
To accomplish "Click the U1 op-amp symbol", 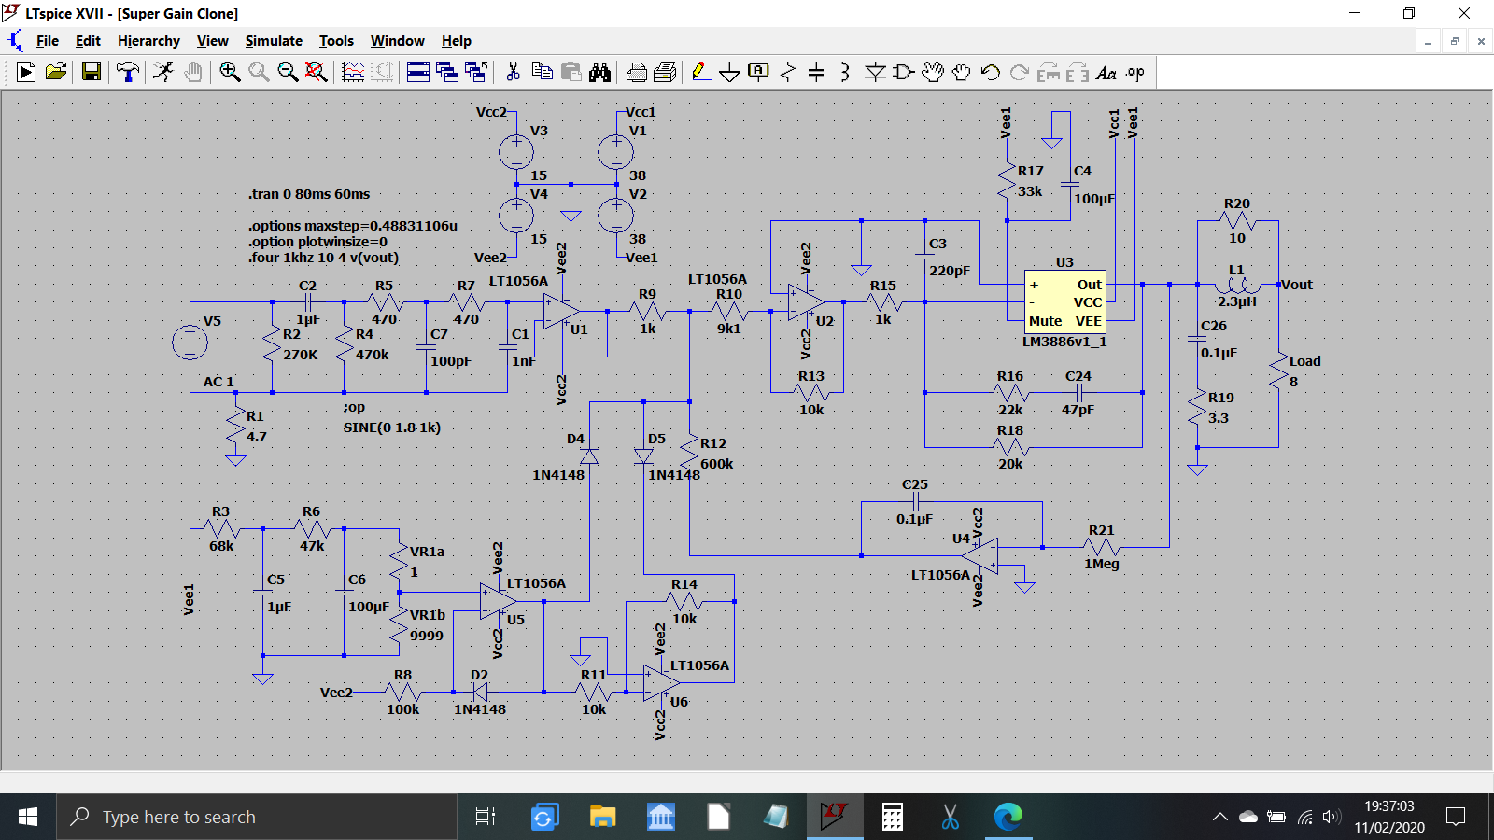I will tap(561, 311).
